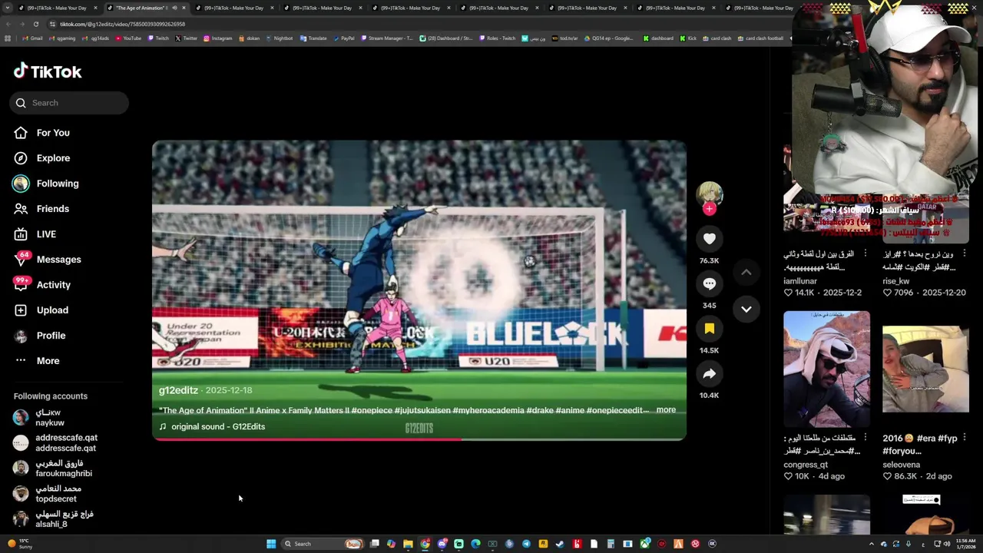Open the PayPal bookmark
The height and width of the screenshot is (553, 983).
(343, 38)
